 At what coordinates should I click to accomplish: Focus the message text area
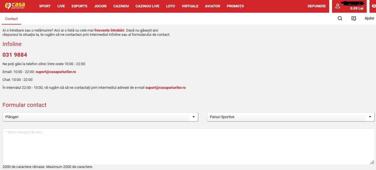coord(188,146)
